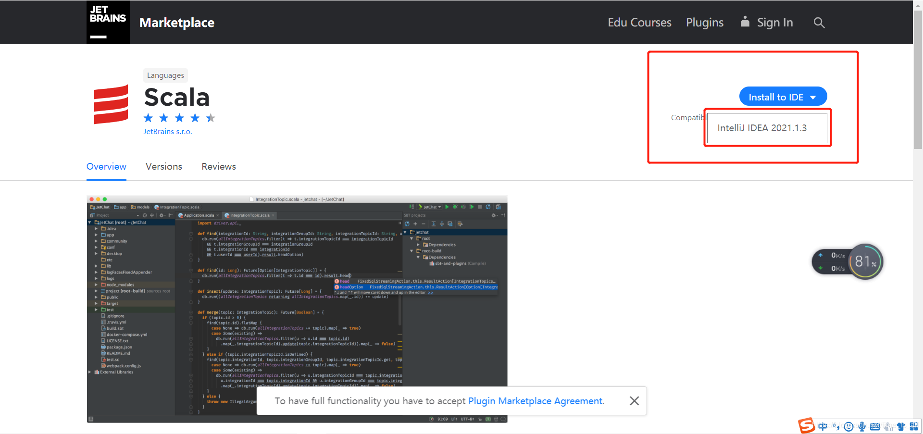The height and width of the screenshot is (434, 923).
Task: Click the star rating under Scala
Action: point(179,118)
